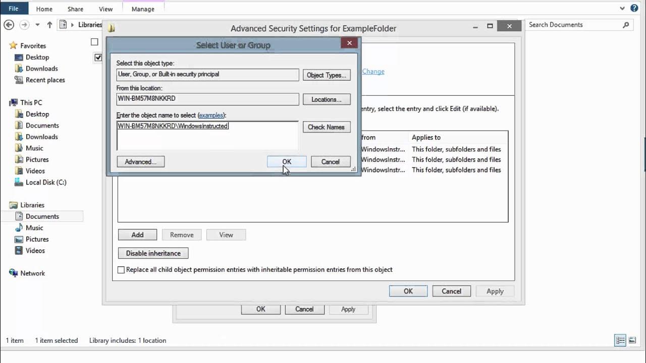Select Downloads icon under Favorites

coord(19,69)
